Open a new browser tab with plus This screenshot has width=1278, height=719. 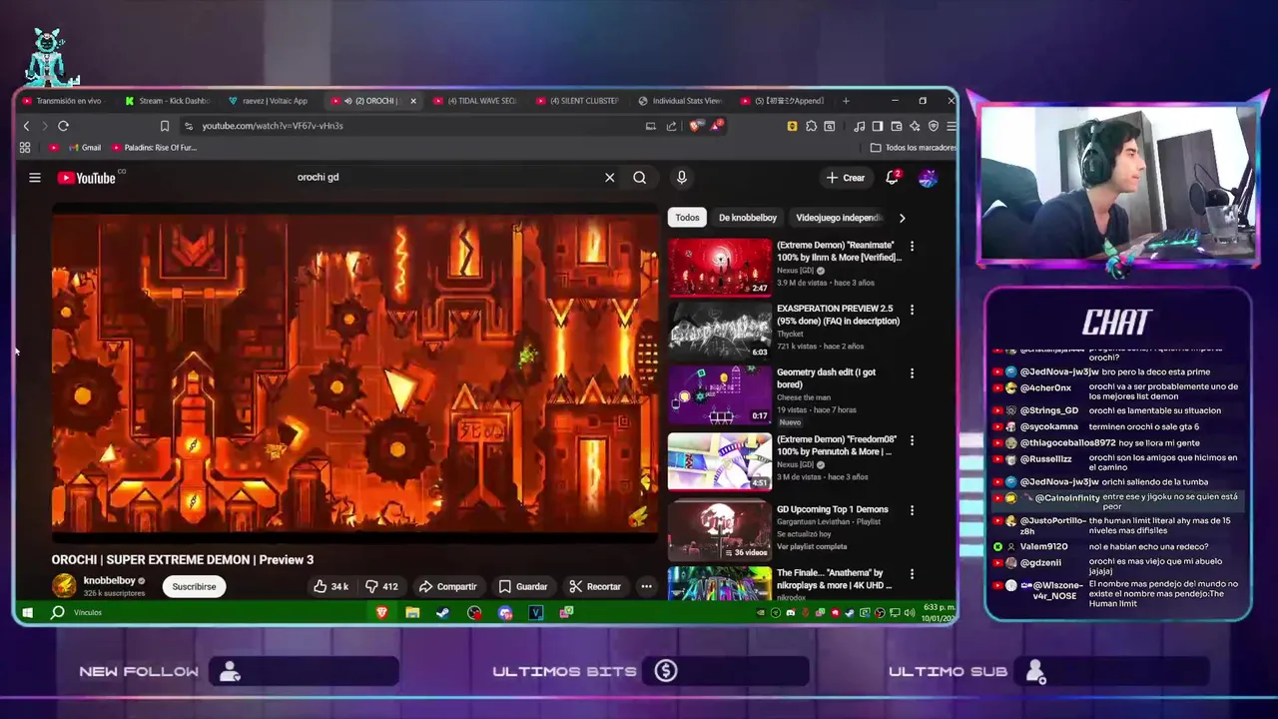point(846,101)
